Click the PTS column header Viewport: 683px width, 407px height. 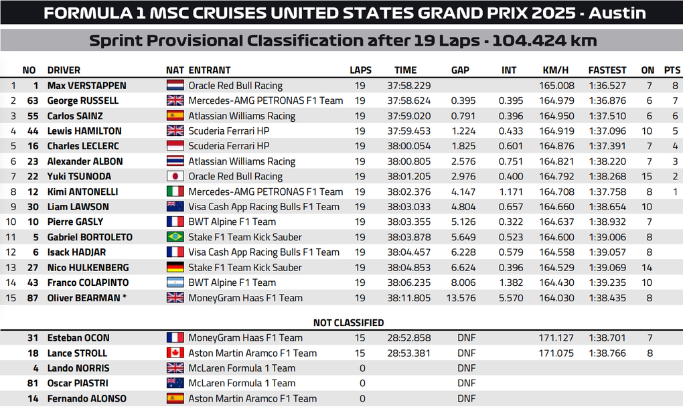tap(672, 70)
